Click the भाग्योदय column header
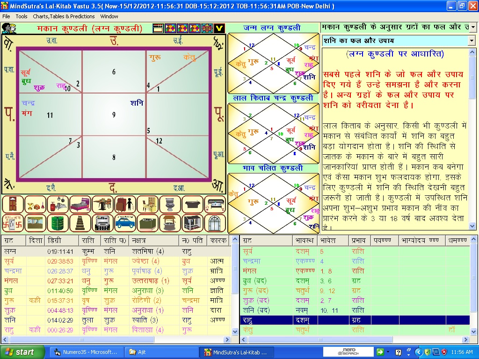Image resolution: width=479 pixels, height=359 pixels. tap(422, 241)
